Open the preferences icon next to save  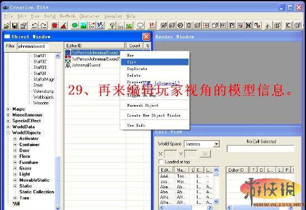(x=23, y=26)
